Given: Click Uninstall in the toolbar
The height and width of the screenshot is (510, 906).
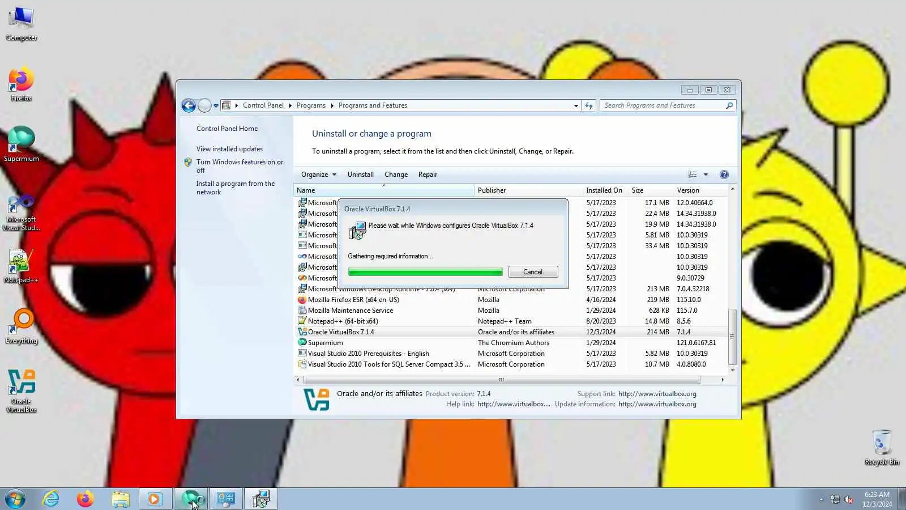Looking at the screenshot, I should pos(360,175).
